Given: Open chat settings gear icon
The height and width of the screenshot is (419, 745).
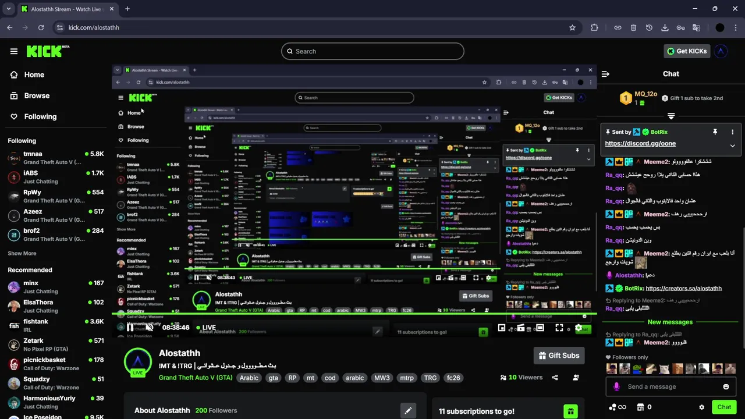Looking at the screenshot, I should point(702,407).
